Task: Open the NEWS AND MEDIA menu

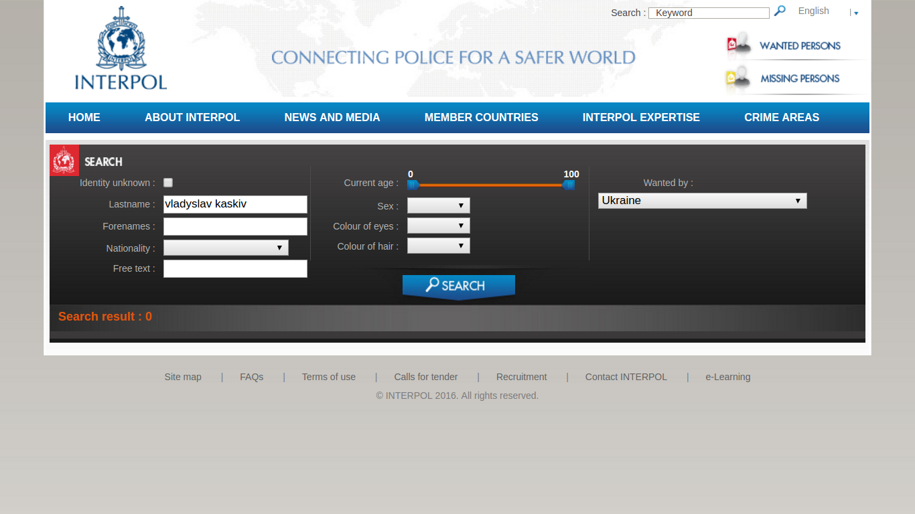Action: 332,117
